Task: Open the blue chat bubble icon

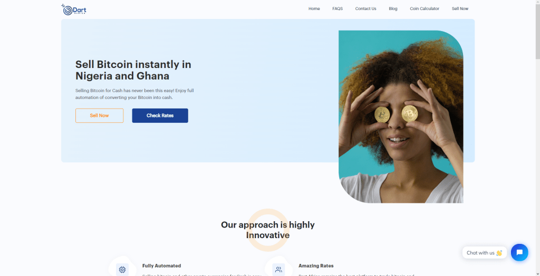Action: pos(519,252)
